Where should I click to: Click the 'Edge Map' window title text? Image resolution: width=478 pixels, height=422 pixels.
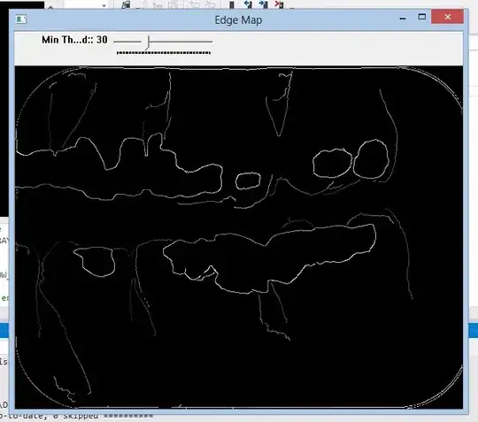(x=238, y=20)
